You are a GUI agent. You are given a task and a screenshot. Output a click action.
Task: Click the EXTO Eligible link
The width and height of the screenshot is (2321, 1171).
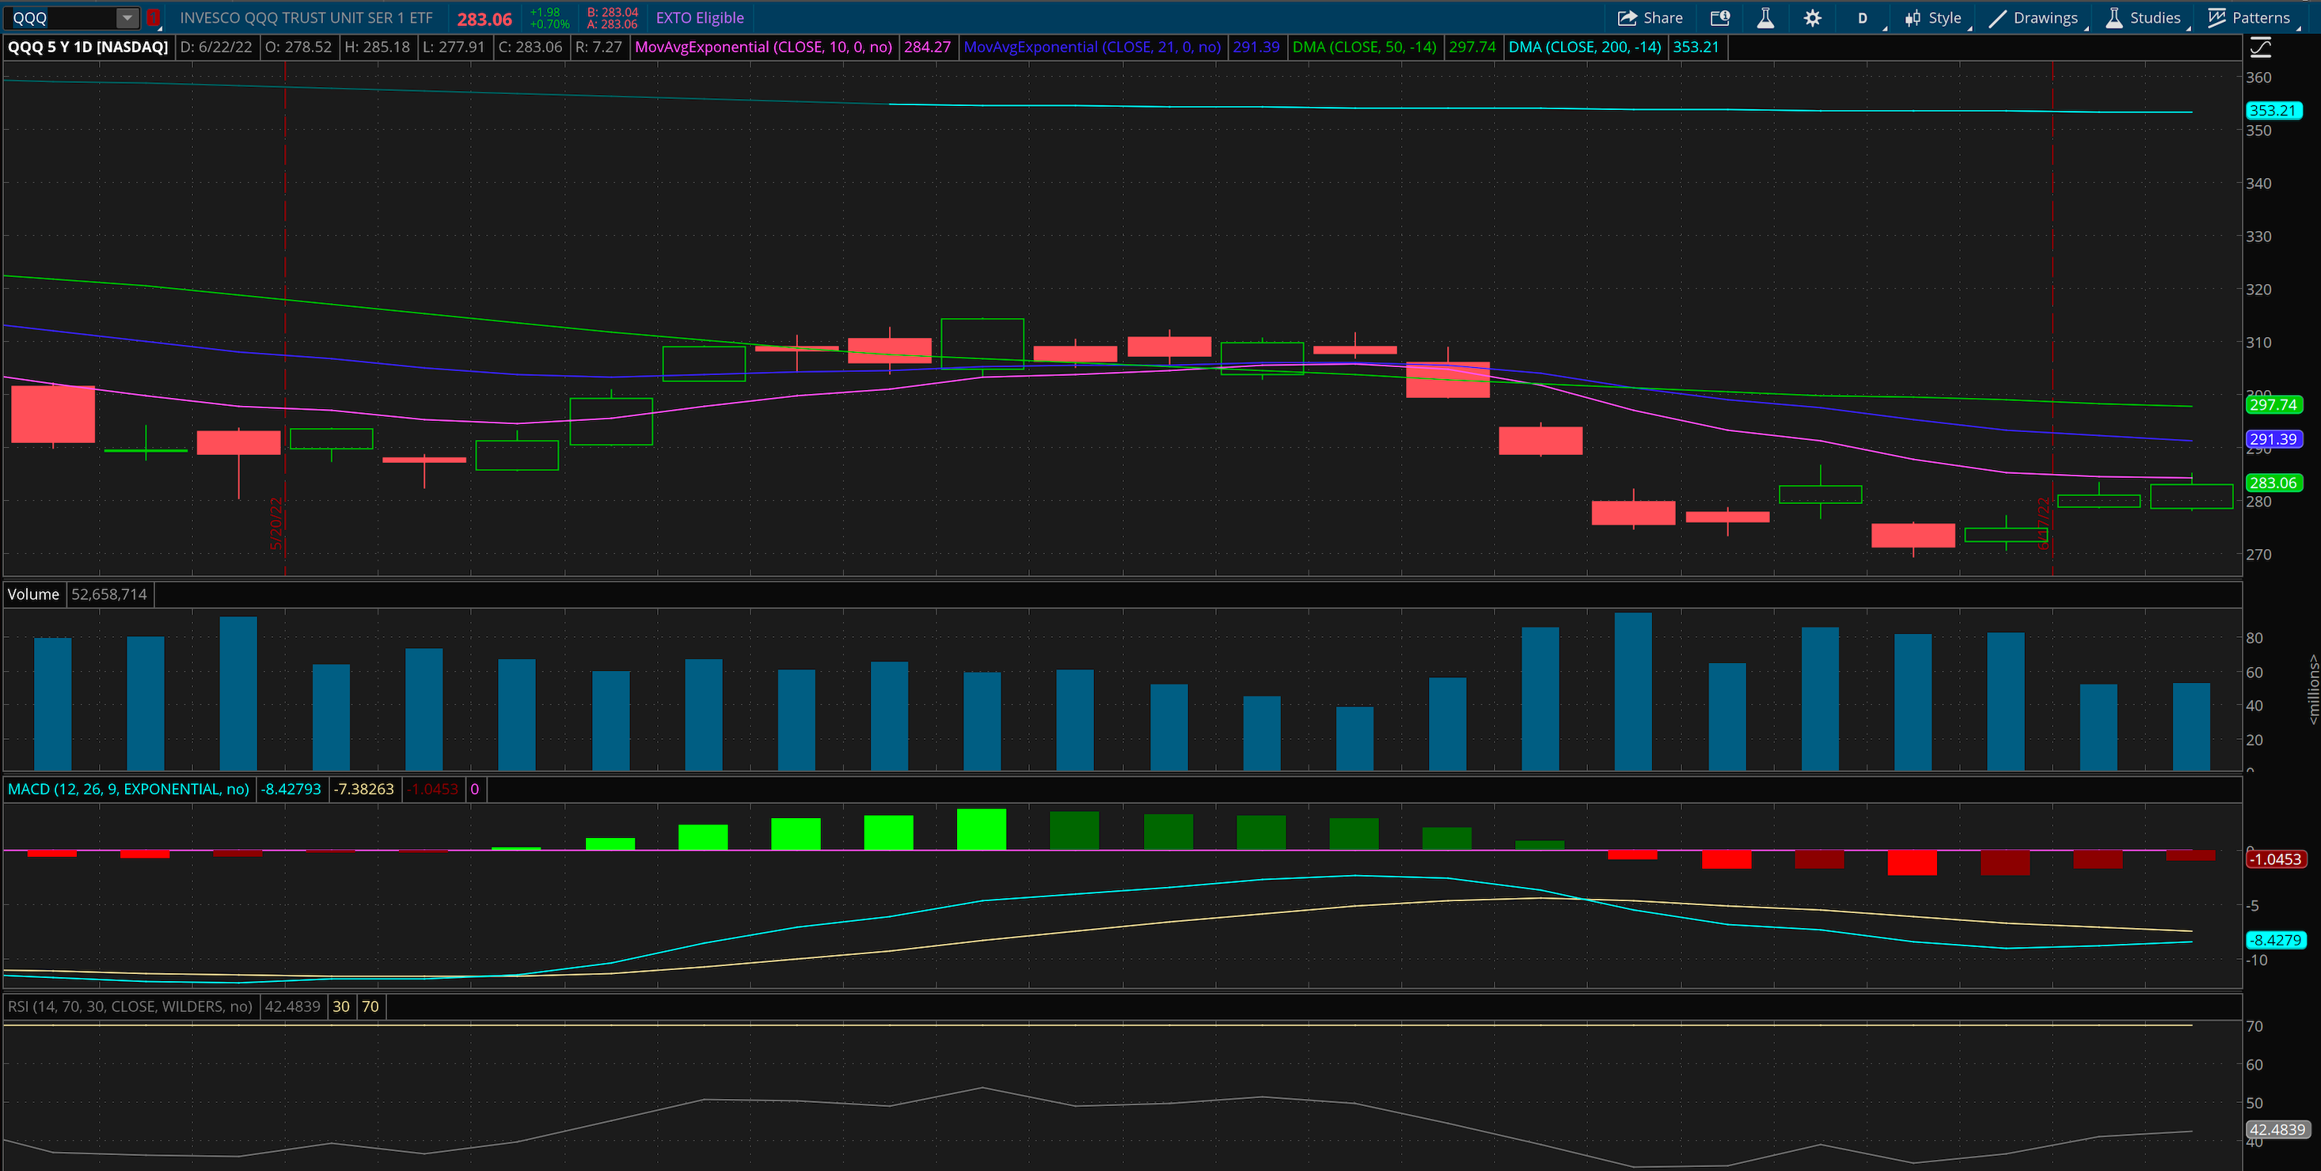pyautogui.click(x=699, y=18)
